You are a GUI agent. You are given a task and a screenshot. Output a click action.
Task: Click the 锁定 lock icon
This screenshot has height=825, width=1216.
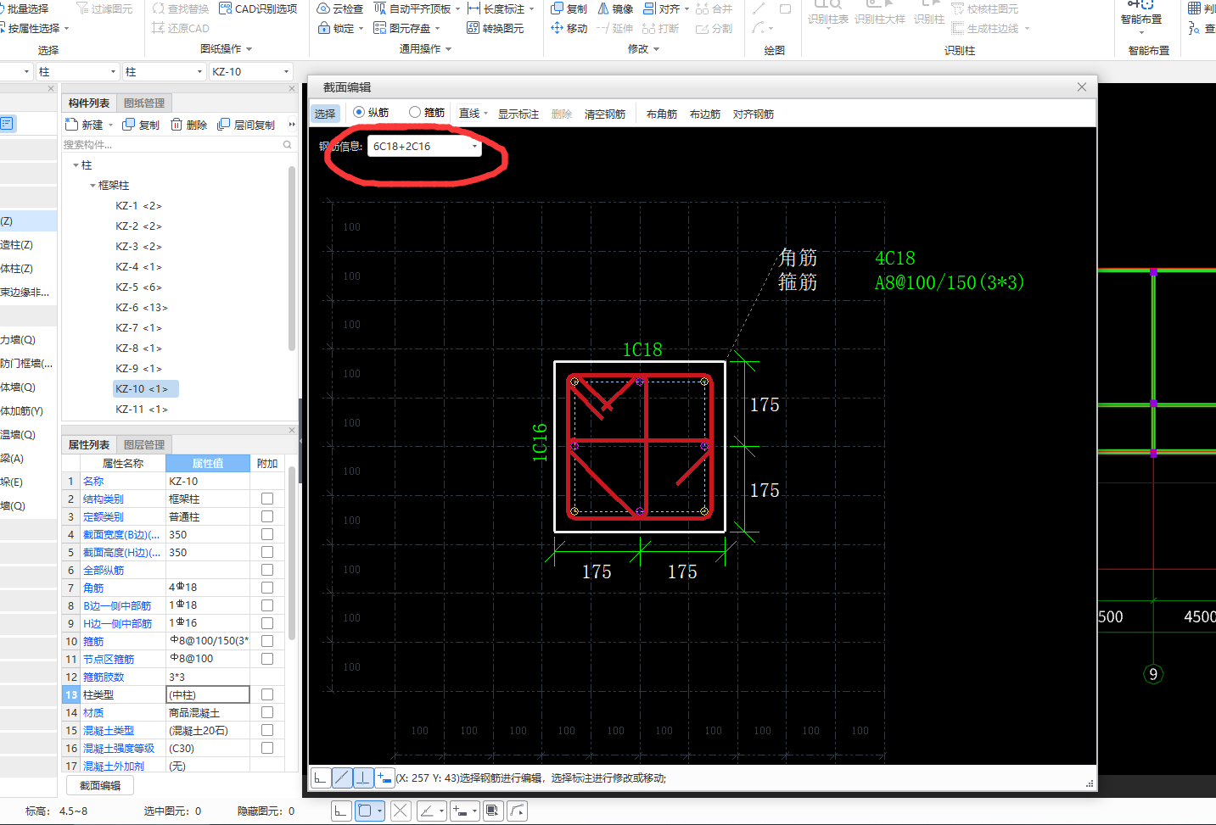tap(323, 28)
